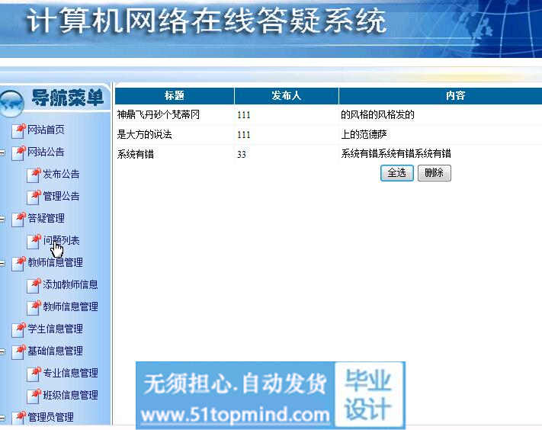Click publisher 111 in 神鼎飞丹砂个梵蒂冈 row
The height and width of the screenshot is (430, 542).
click(244, 115)
